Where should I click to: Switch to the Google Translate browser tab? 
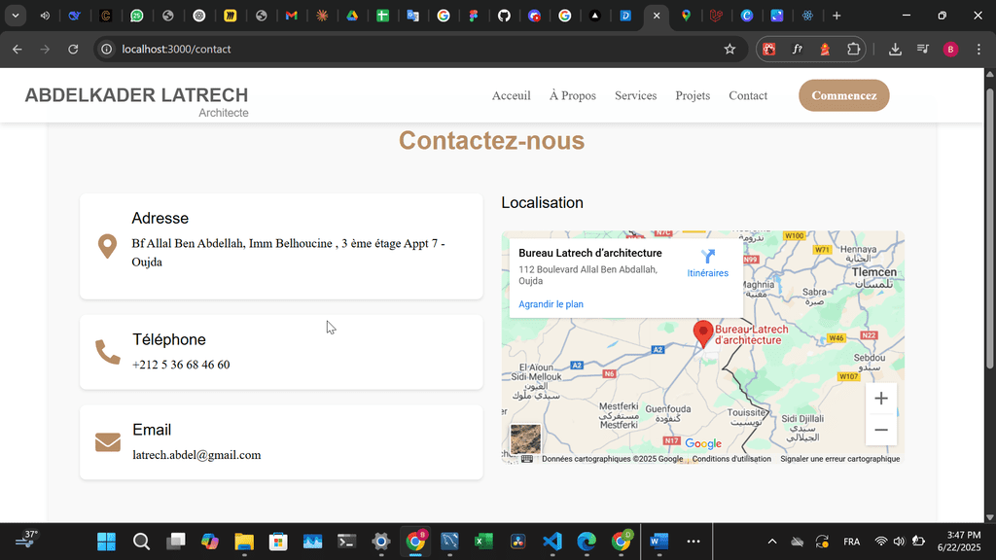412,16
